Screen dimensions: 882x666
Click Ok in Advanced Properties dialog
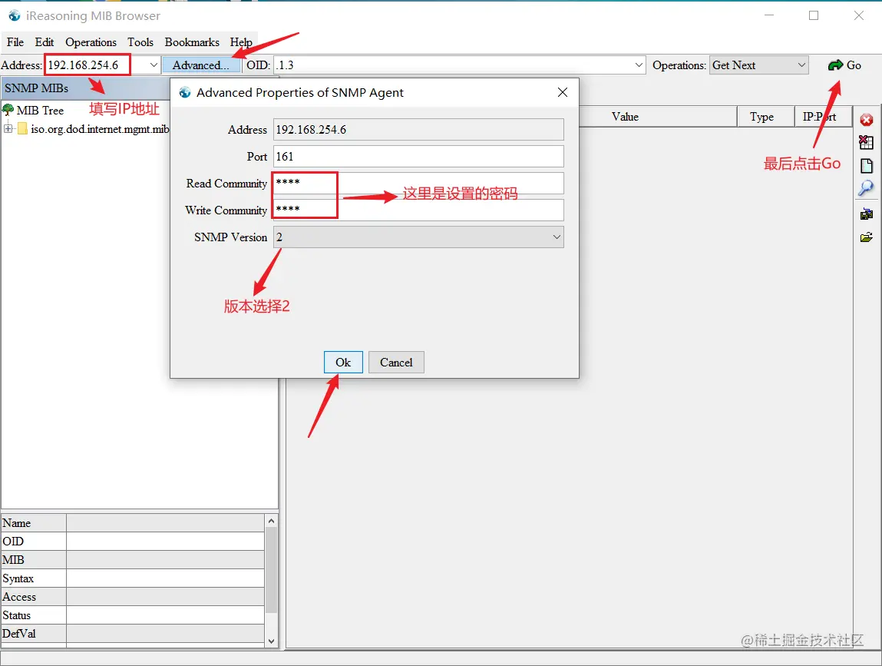point(343,363)
